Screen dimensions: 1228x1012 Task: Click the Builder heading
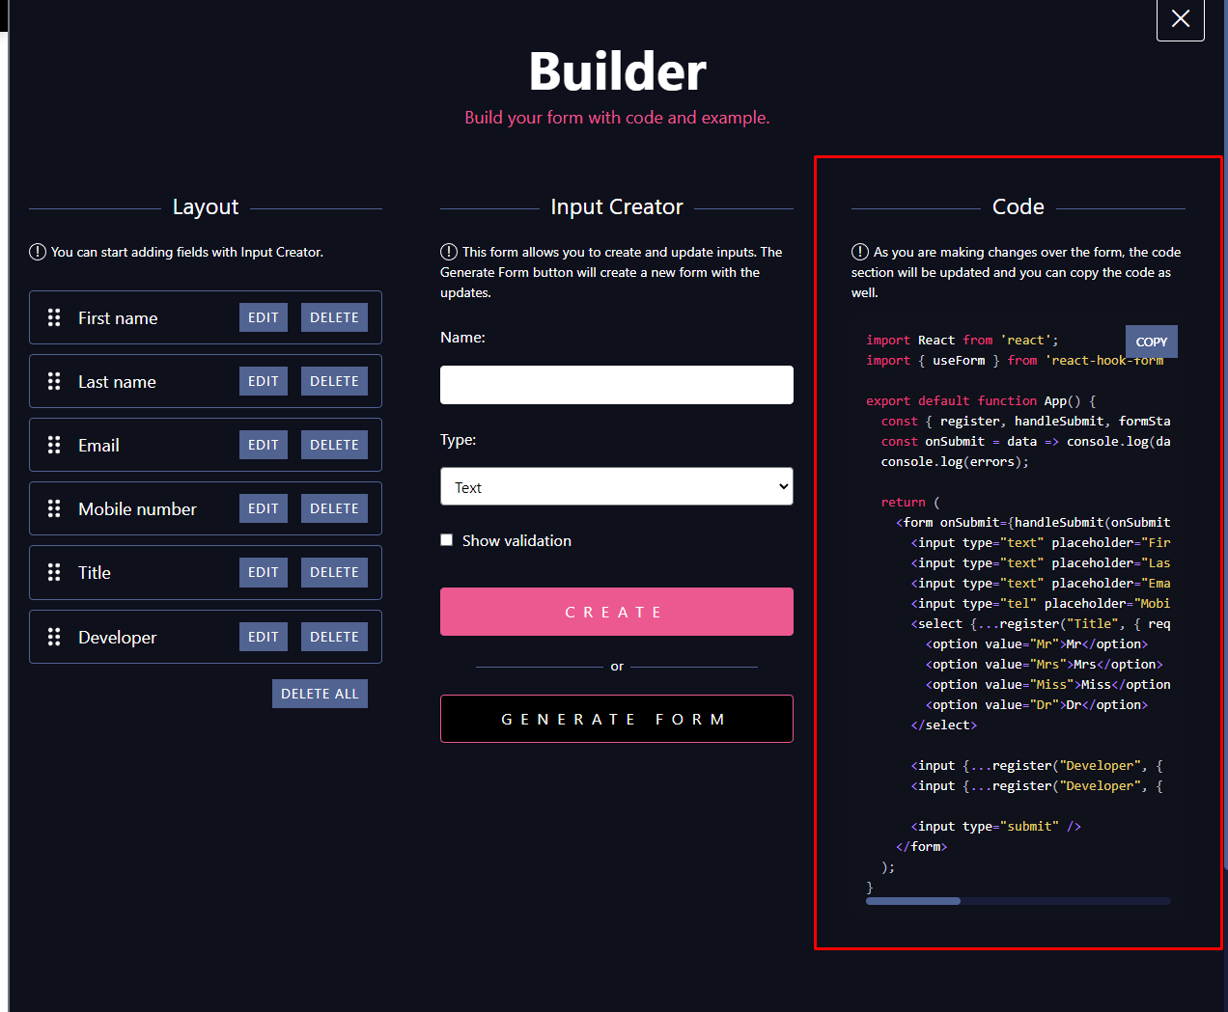tap(617, 71)
